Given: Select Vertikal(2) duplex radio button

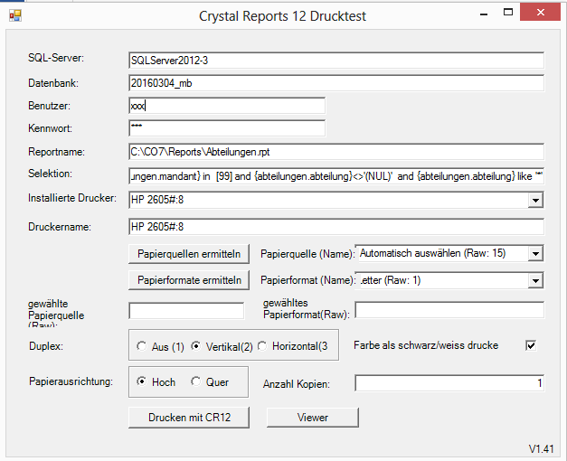Looking at the screenshot, I should pos(195,346).
